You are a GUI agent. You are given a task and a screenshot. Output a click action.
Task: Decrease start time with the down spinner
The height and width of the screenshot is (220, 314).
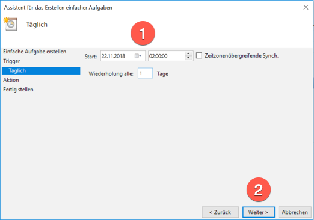188,58
